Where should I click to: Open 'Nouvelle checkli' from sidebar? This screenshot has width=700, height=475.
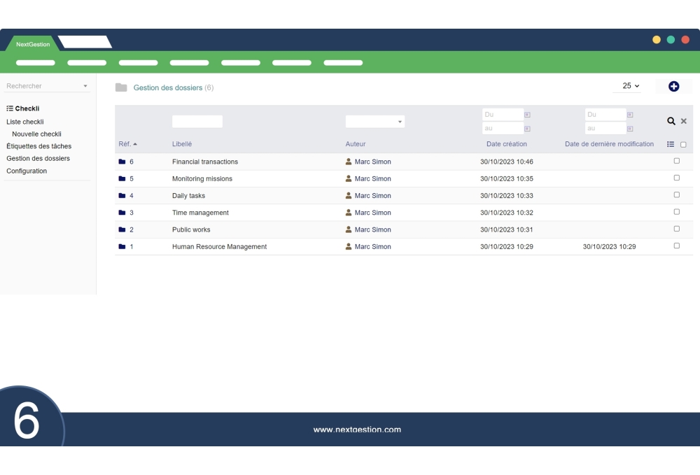click(x=36, y=134)
